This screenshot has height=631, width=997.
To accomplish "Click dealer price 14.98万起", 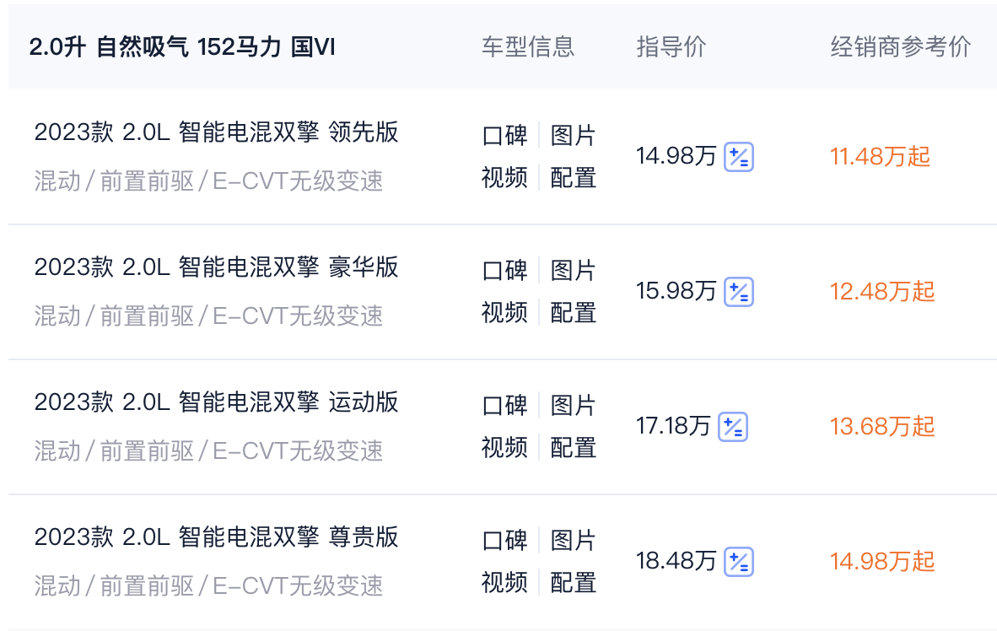I will tap(882, 562).
